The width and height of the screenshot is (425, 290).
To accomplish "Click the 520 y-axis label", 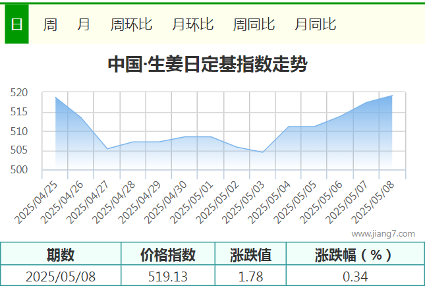I will pos(19,93).
